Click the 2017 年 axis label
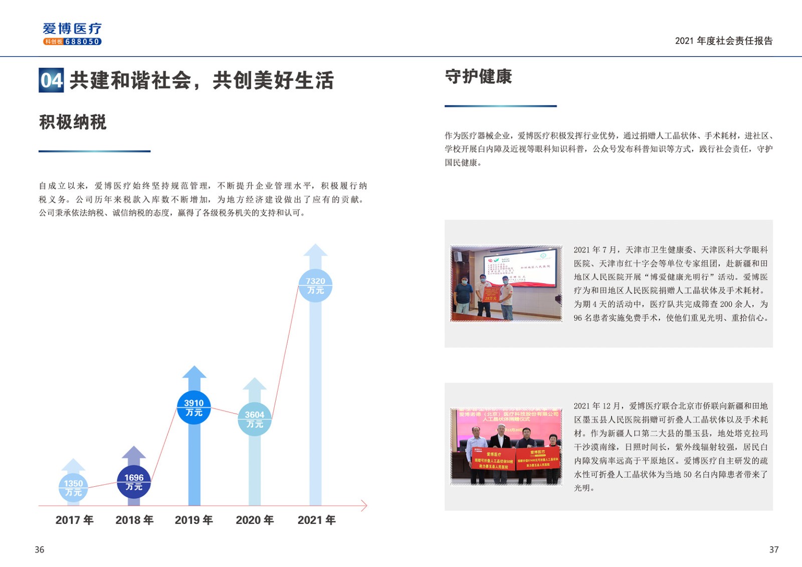Viewport: 802px width, 567px height. (74, 520)
